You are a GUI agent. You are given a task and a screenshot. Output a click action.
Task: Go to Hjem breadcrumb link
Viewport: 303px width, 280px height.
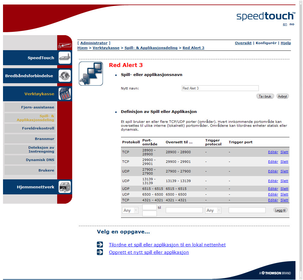coord(82,48)
